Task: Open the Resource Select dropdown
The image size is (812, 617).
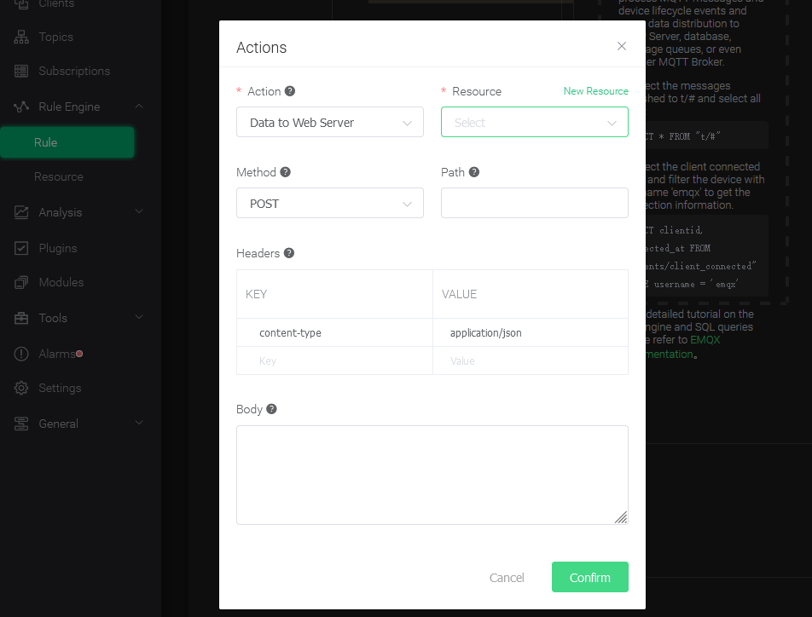Action: pos(535,122)
